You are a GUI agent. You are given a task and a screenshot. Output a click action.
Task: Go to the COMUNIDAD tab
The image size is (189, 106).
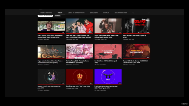point(94,13)
